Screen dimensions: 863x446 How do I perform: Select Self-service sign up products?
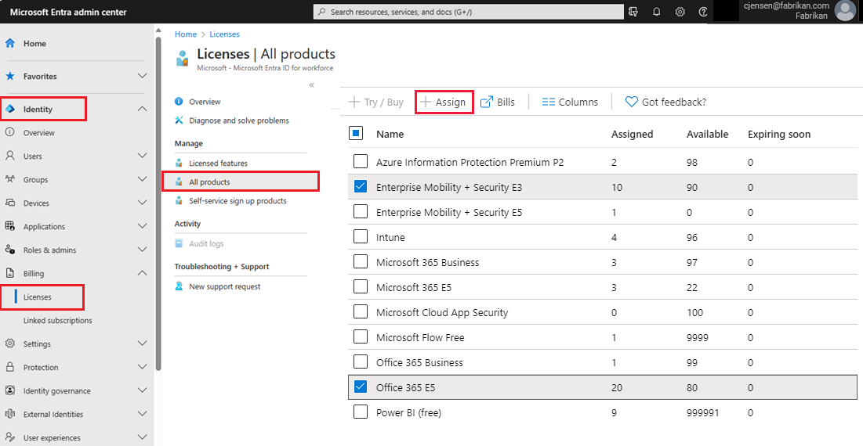pos(238,201)
